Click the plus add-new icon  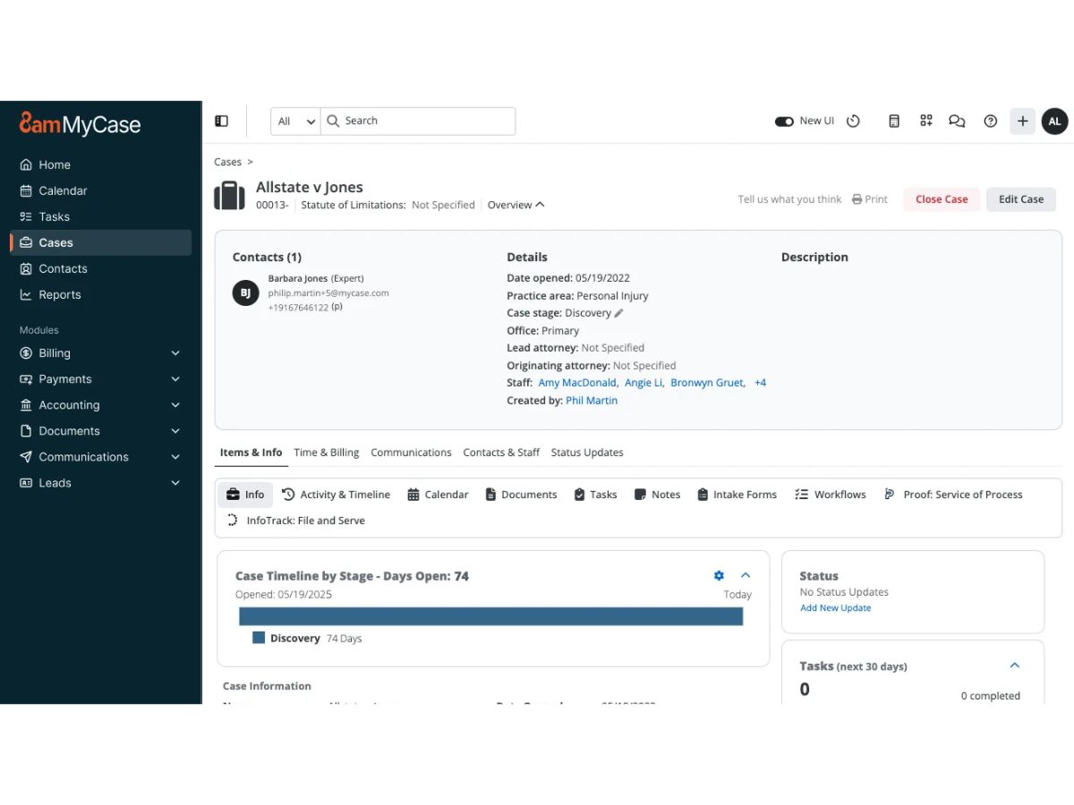[1023, 122]
